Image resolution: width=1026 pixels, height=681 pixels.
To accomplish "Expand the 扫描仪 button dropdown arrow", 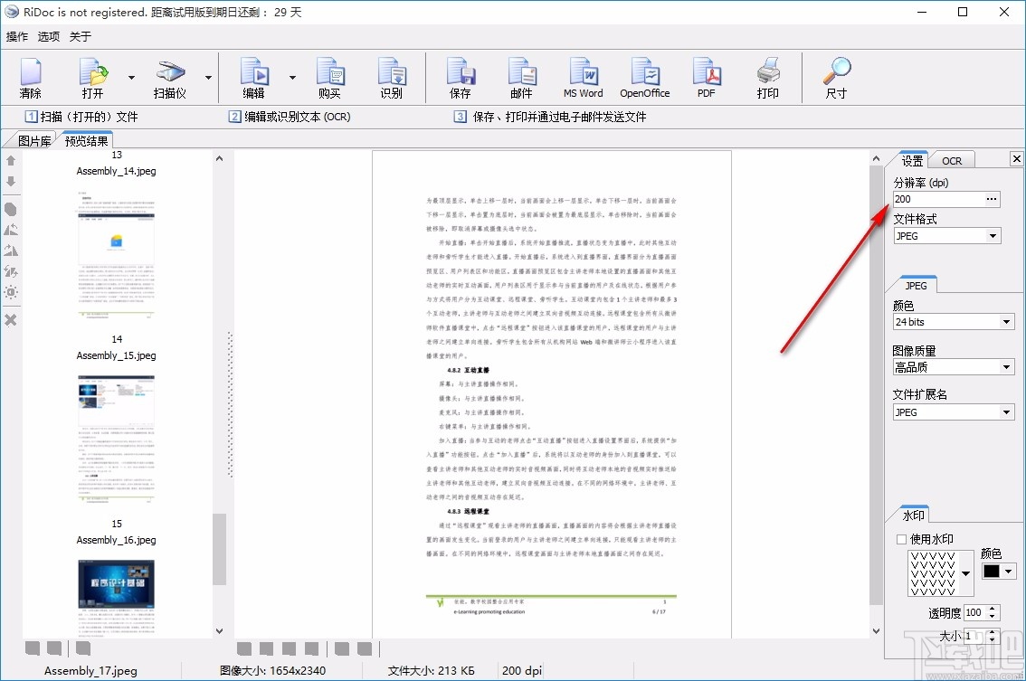I will (208, 78).
